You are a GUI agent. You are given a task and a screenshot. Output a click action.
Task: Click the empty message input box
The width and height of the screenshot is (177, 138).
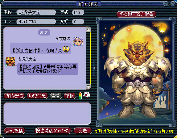click(x=47, y=113)
